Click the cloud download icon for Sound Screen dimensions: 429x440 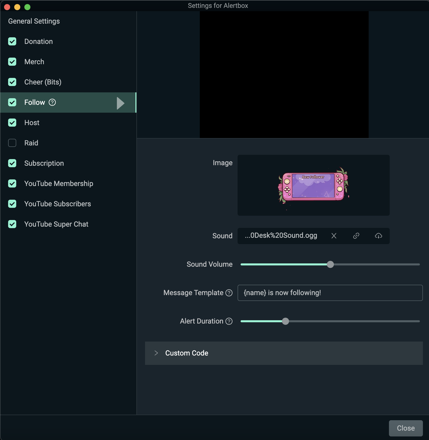pos(378,236)
